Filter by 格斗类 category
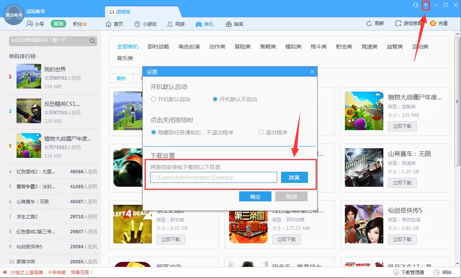 coord(319,47)
